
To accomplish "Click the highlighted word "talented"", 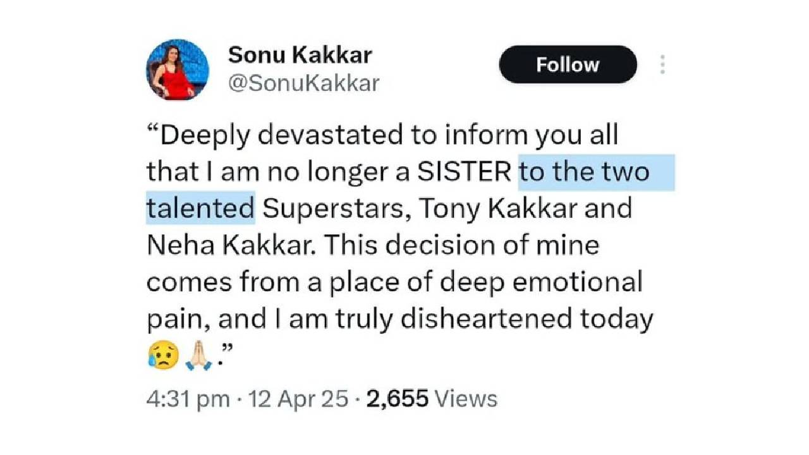I will (x=201, y=209).
